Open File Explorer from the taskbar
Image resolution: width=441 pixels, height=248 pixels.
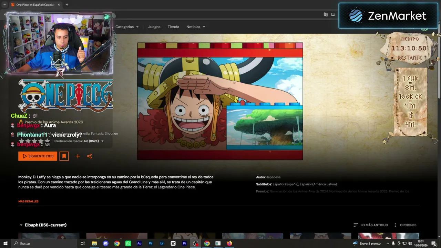coord(94,244)
